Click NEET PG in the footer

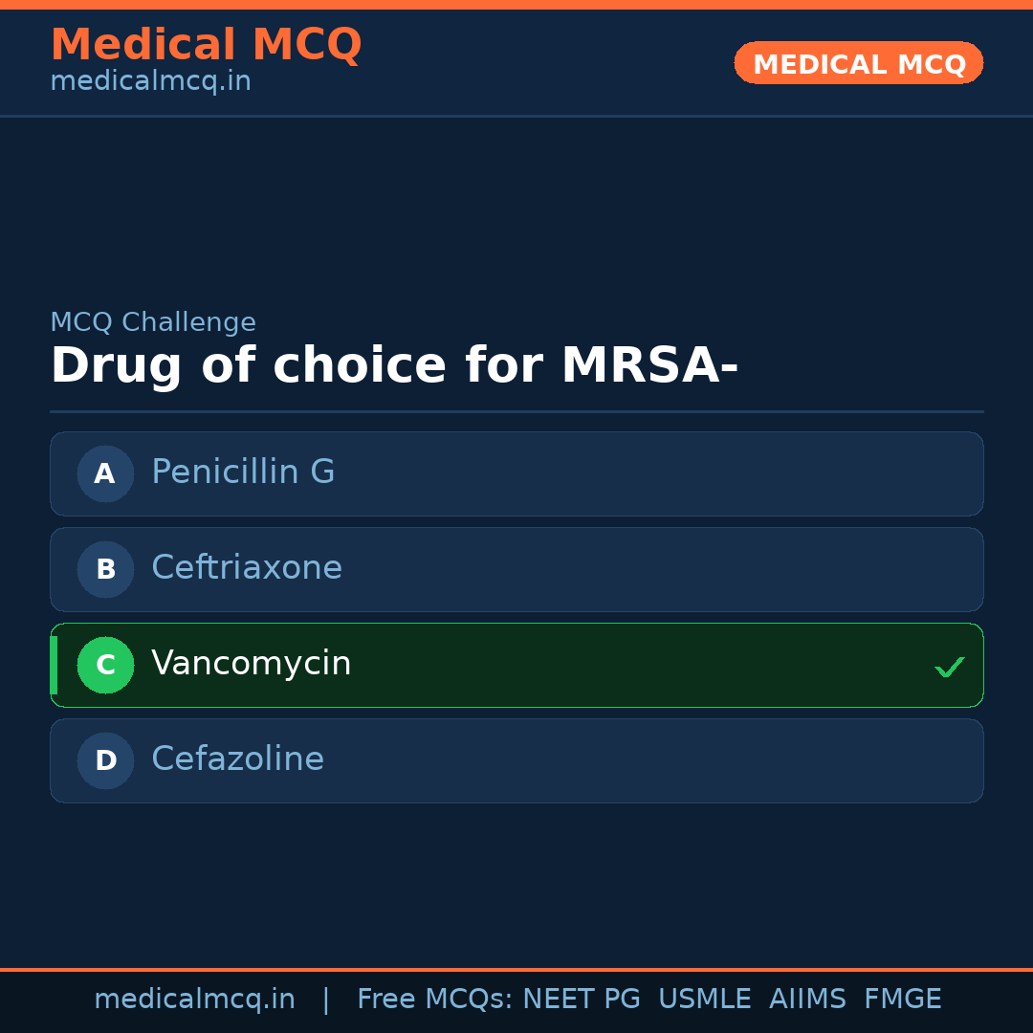(x=582, y=1000)
